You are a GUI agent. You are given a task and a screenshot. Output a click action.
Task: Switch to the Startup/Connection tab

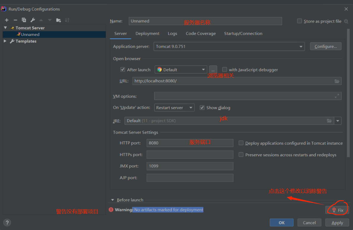click(243, 34)
